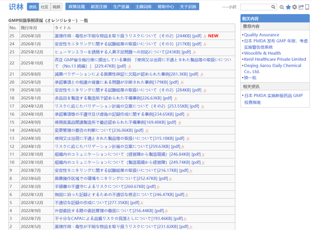The height and width of the screenshot is (230, 312).
Task: Click the search magnifier icon in search box
Action: [x=273, y=7]
